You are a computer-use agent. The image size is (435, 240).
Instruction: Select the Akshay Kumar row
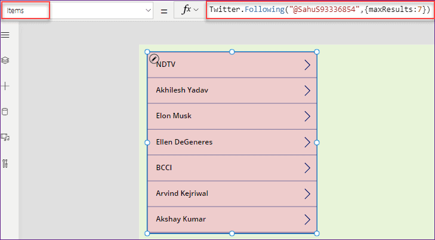[x=232, y=220]
